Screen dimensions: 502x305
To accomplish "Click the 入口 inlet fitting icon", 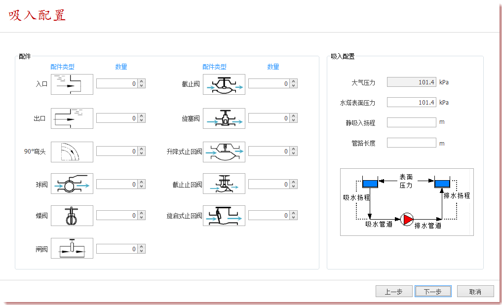I will (72, 84).
